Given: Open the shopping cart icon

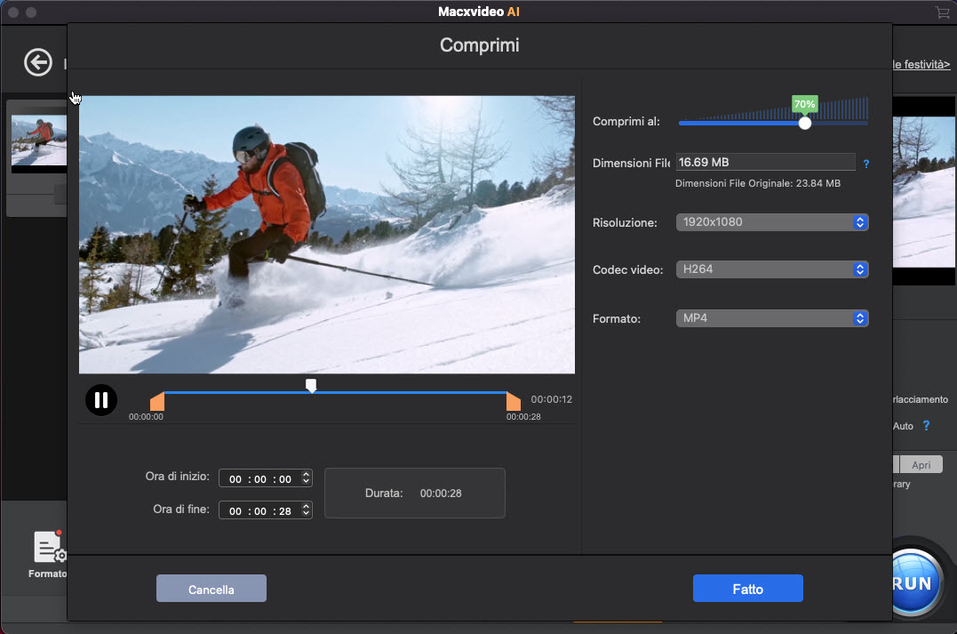Looking at the screenshot, I should [x=942, y=12].
